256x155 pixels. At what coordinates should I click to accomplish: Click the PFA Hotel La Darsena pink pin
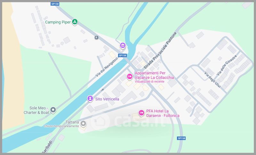[x=141, y=113]
